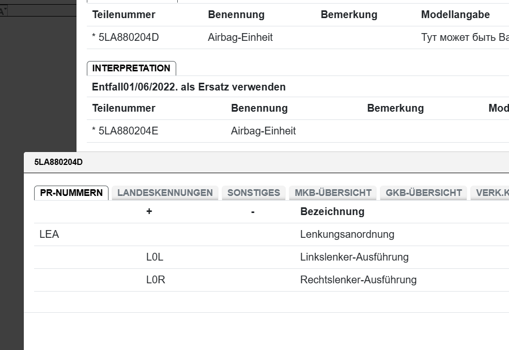Click the 5LA880204D dialog title bar
This screenshot has width=509, height=350.
pos(258,162)
